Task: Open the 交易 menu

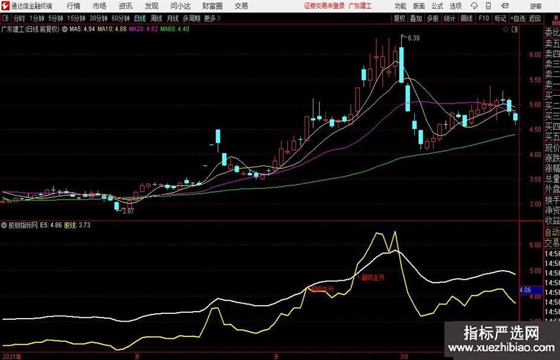Action: [x=241, y=6]
